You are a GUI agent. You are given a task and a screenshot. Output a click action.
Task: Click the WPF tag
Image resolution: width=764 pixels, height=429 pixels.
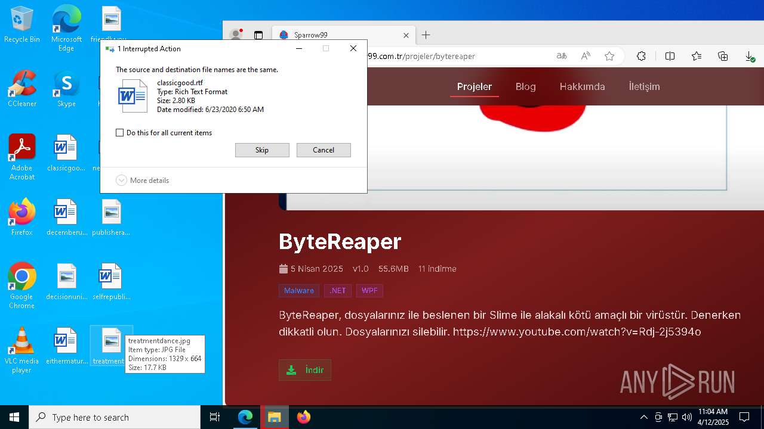(369, 291)
